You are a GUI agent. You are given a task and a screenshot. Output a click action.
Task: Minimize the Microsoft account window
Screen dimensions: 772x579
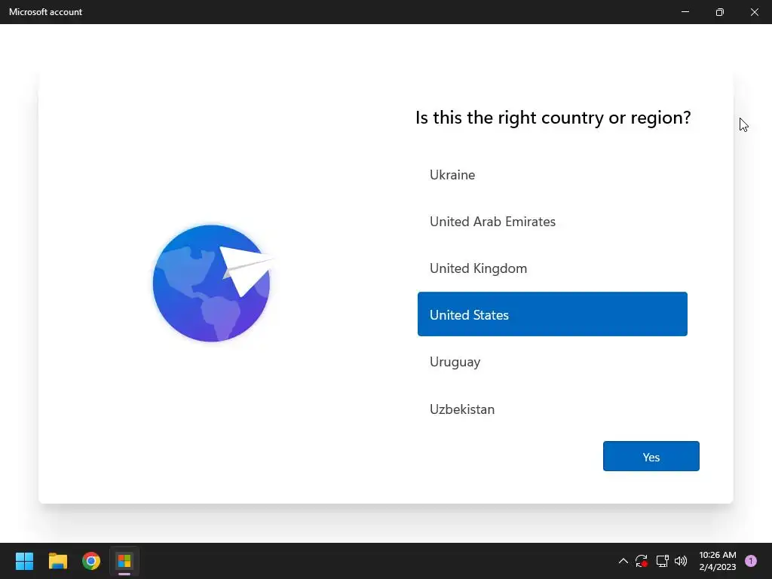tap(685, 12)
